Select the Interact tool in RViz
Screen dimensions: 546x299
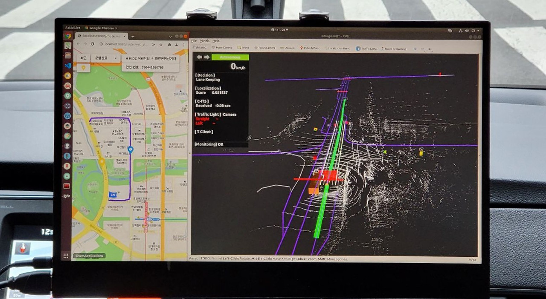coord(200,48)
